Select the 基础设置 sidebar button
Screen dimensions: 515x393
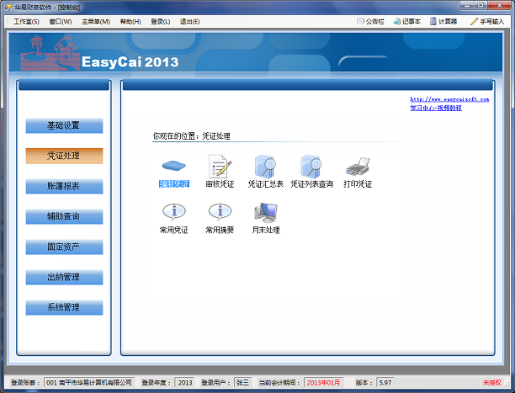[x=64, y=125]
